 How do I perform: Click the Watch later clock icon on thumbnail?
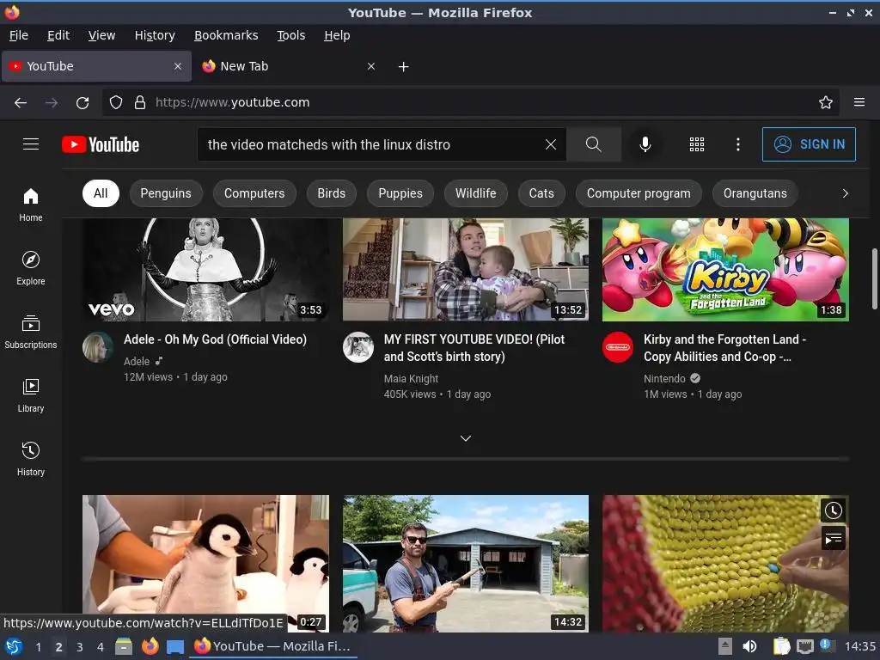(834, 510)
